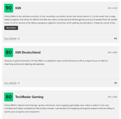Open the IGN Deutschland Full Review link
Screen dimensions: 121x119
tap(10, 83)
